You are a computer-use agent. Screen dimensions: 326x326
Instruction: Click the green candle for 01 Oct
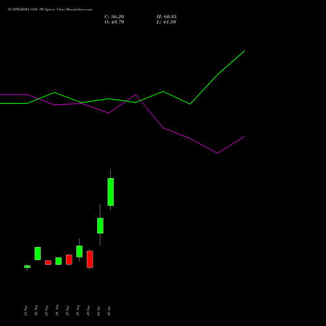tap(100, 226)
